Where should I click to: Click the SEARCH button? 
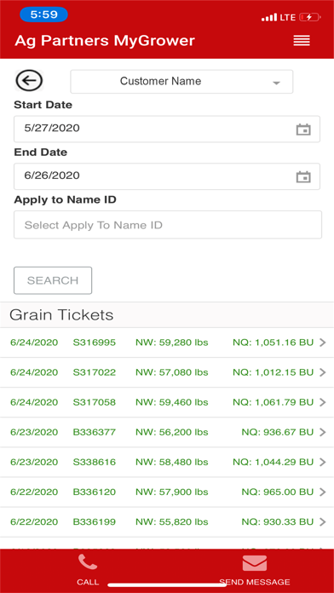(53, 280)
